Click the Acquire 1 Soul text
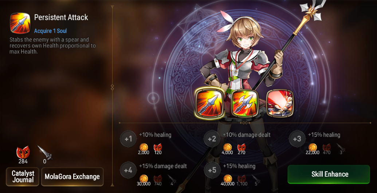The width and height of the screenshot is (377, 193). click(51, 31)
